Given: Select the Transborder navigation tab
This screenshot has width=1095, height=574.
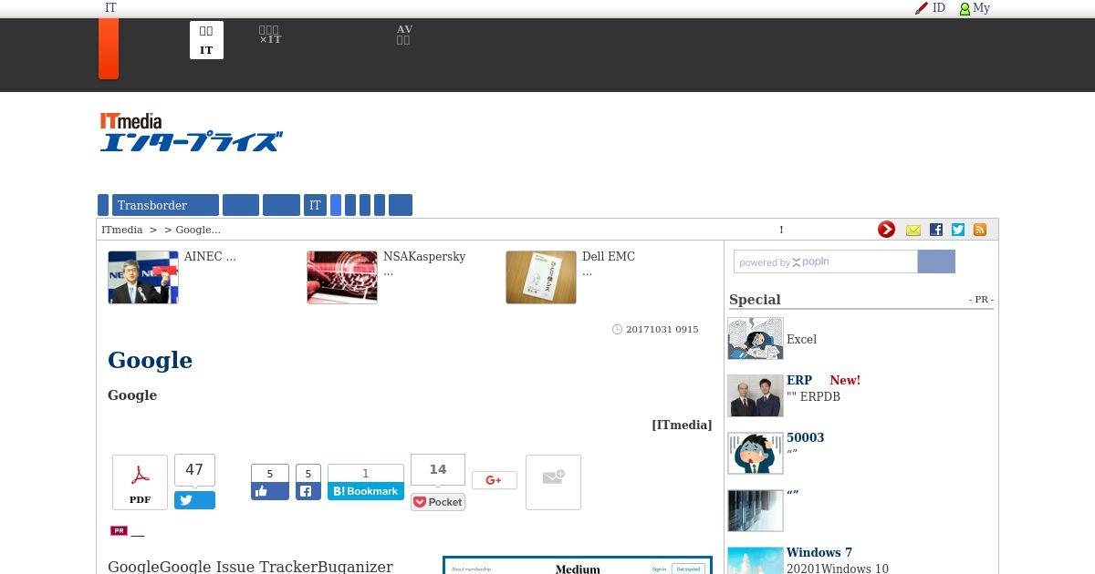Looking at the screenshot, I should pos(165,205).
